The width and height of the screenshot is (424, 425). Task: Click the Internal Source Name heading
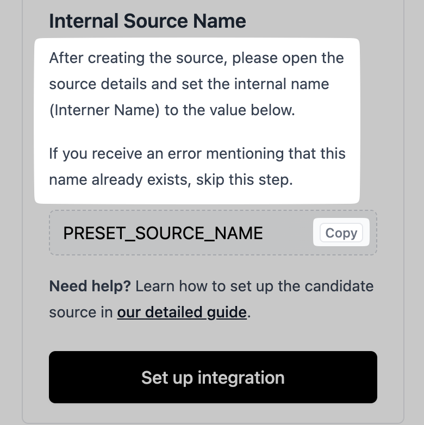147,21
